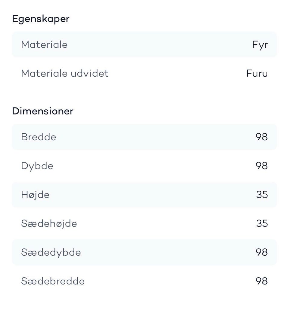Select the Dybde label
This screenshot has height=316, width=289.
click(x=37, y=166)
